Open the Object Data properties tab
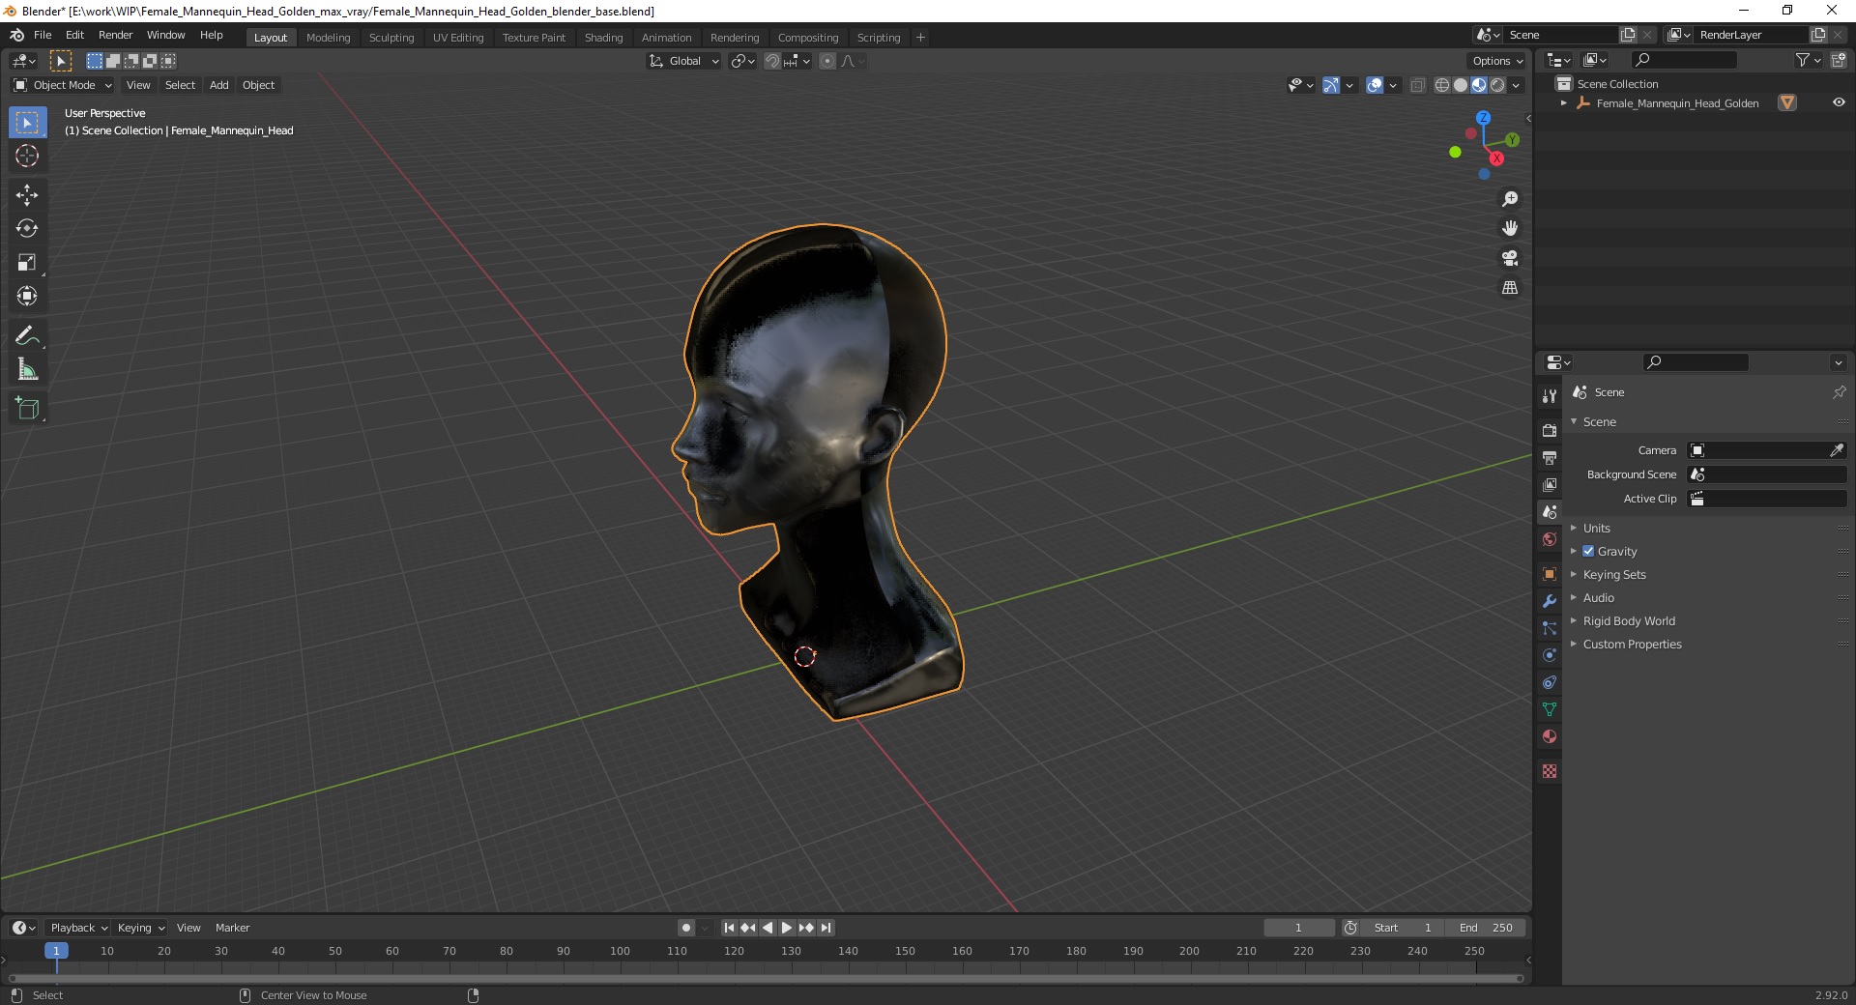This screenshot has width=1856, height=1005. 1550,709
